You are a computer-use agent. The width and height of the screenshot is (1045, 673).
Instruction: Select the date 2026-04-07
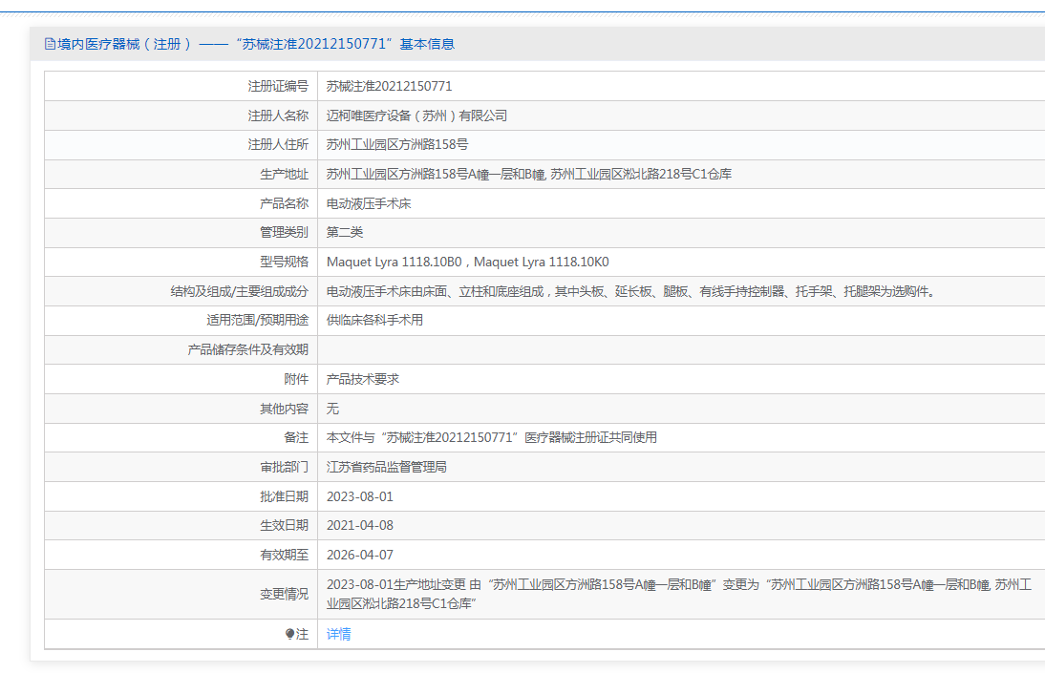(360, 555)
